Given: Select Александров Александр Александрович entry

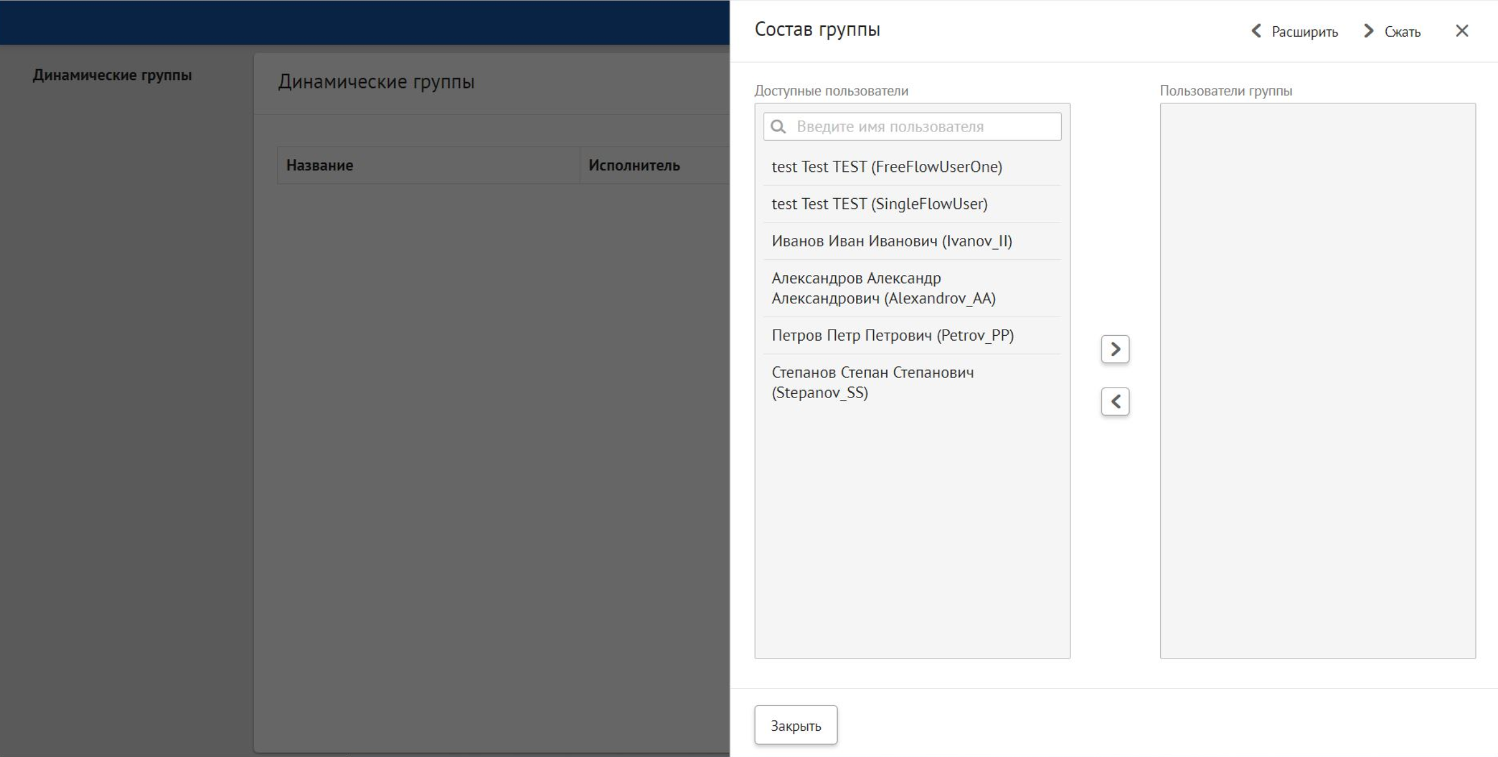Looking at the screenshot, I should [x=883, y=288].
